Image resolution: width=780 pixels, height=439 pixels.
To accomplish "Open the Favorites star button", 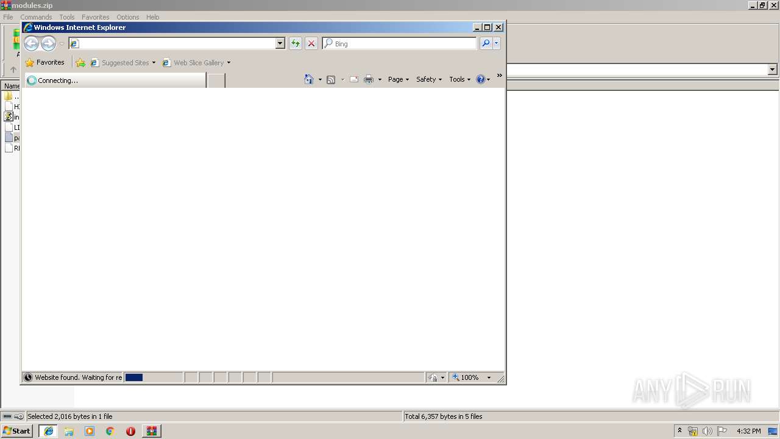I will coord(45,62).
